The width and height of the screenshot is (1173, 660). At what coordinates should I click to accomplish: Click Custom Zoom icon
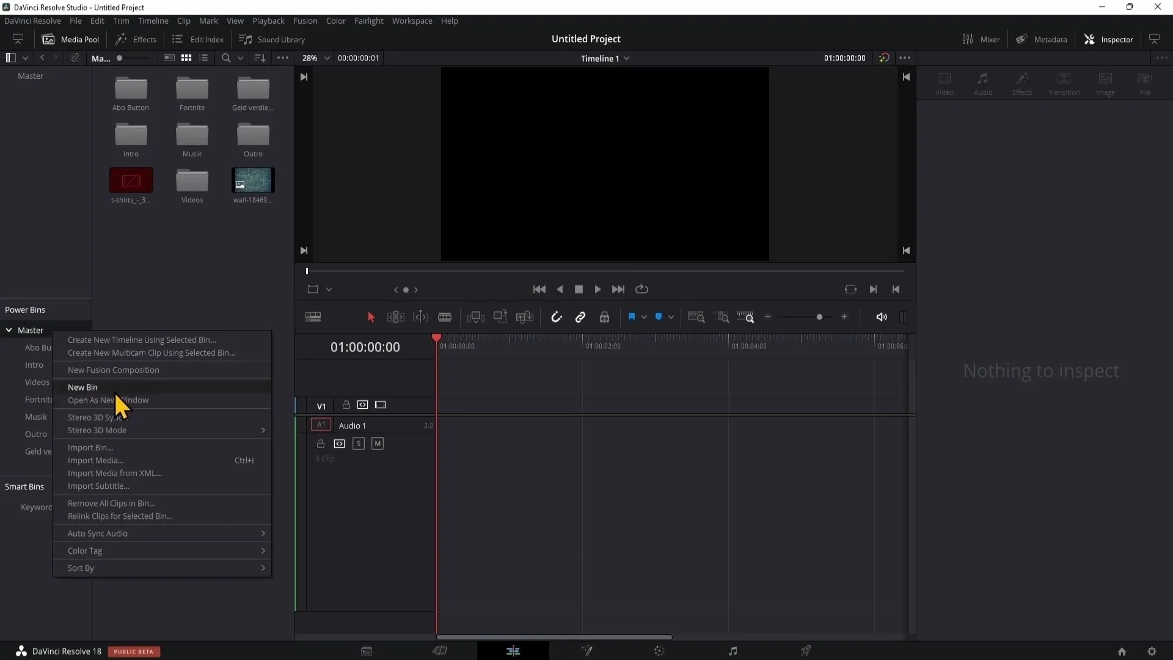tap(745, 317)
